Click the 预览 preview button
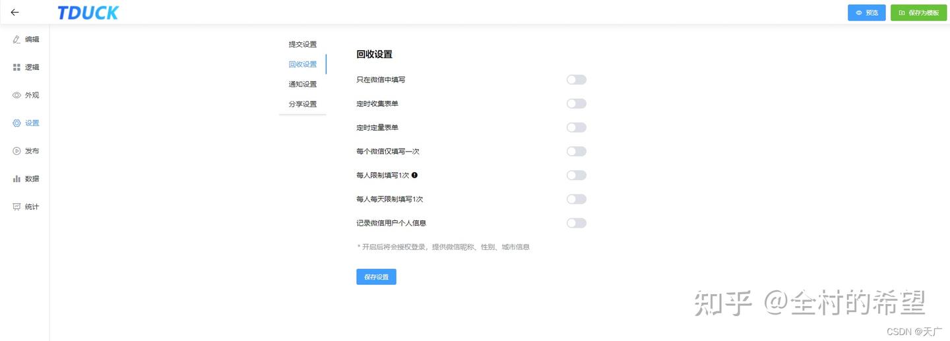The width and height of the screenshot is (950, 341). [867, 13]
